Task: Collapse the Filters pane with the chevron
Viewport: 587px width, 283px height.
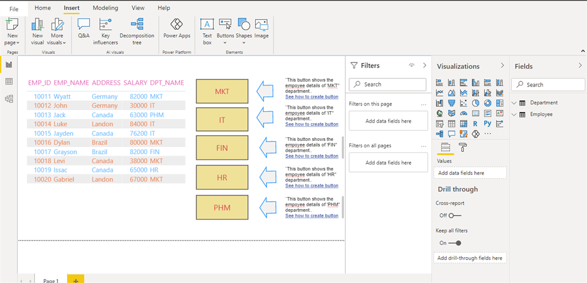Action: [x=425, y=65]
